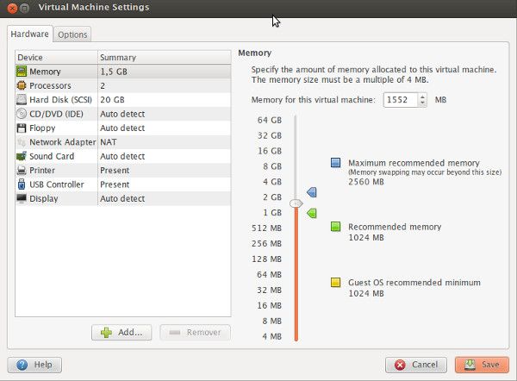Image resolution: width=517 pixels, height=381 pixels.
Task: Click the Processors chip icon
Action: click(x=22, y=86)
